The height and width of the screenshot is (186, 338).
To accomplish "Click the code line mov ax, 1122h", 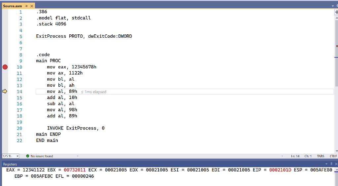I will [x=65, y=73].
